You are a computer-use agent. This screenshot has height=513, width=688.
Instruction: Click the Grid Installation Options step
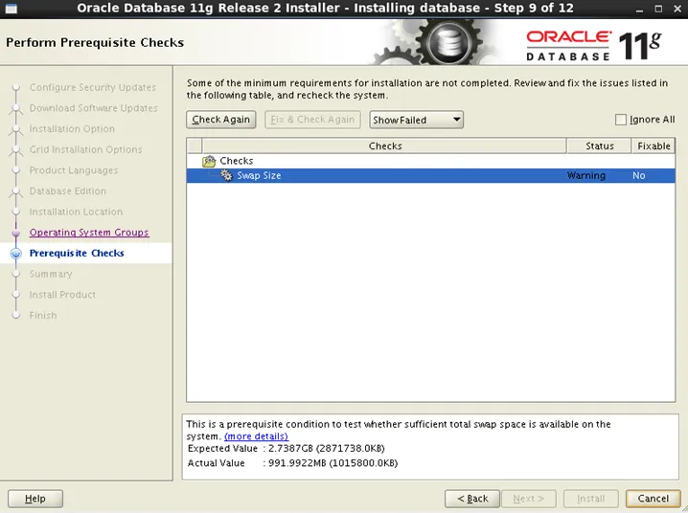coord(85,150)
